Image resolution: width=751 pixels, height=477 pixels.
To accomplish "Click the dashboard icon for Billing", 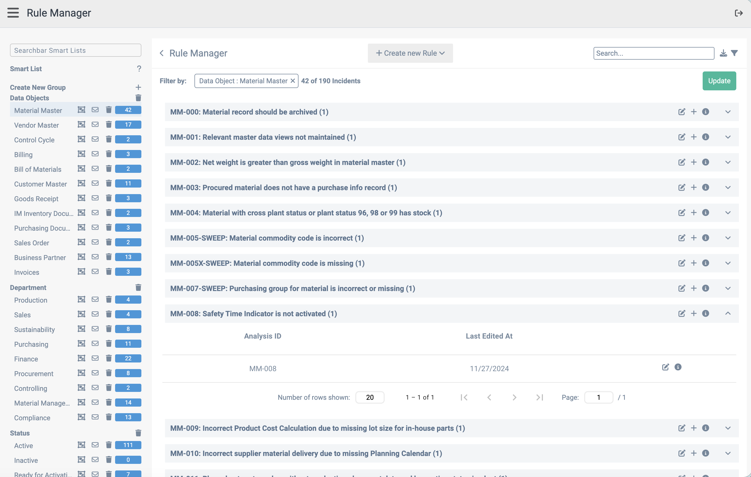I will tap(81, 154).
